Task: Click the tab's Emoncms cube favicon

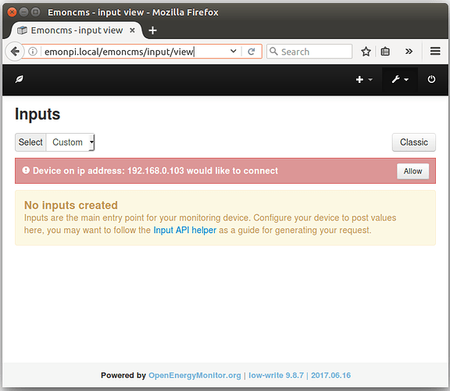Action: pyautogui.click(x=22, y=30)
